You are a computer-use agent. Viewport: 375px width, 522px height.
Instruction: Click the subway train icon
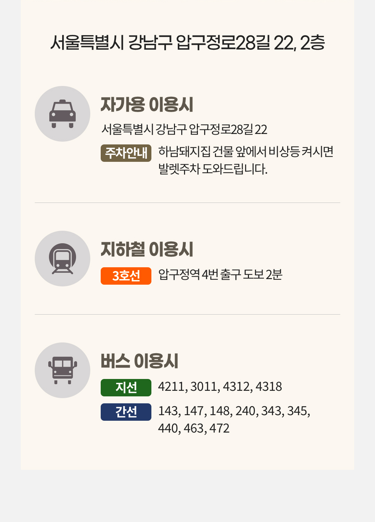pyautogui.click(x=62, y=259)
